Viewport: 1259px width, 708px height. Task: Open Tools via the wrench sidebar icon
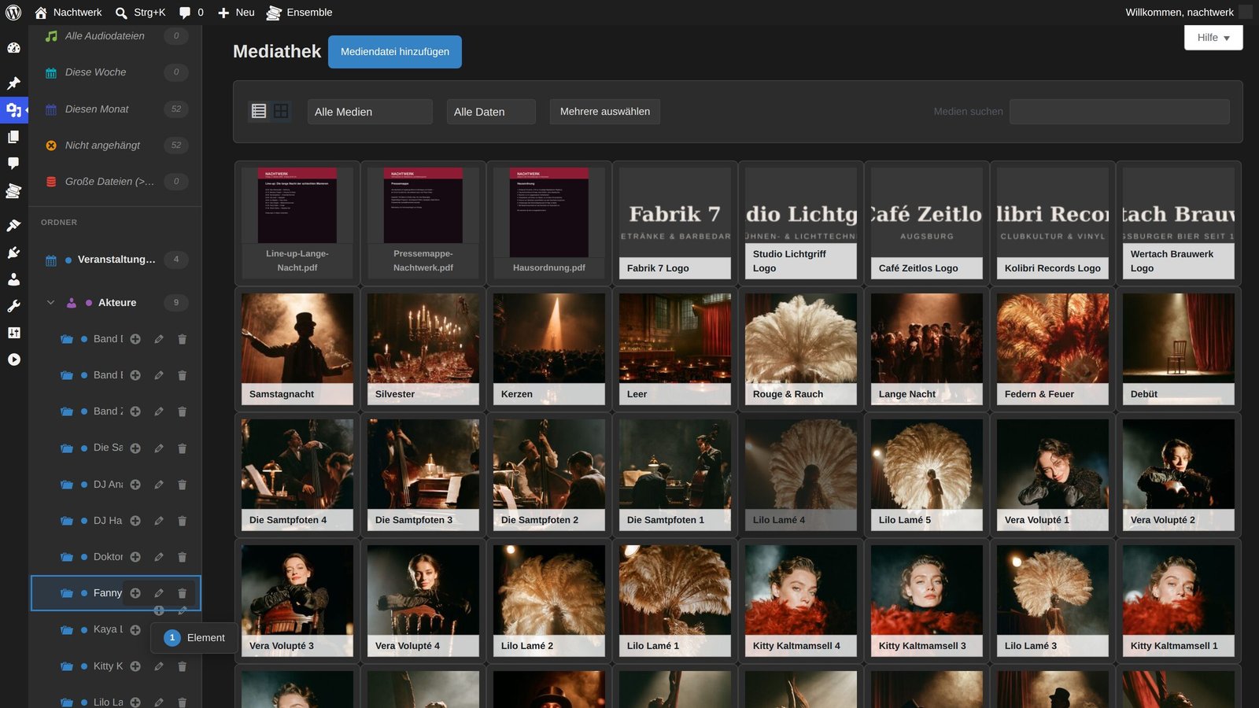[x=13, y=306]
